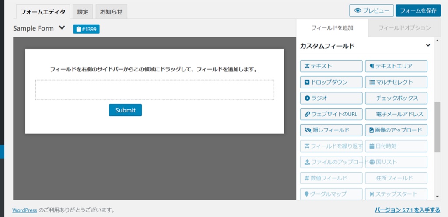The image size is (448, 217).
Task: Switch to フィールドオプション panel tab
Action: click(404, 28)
